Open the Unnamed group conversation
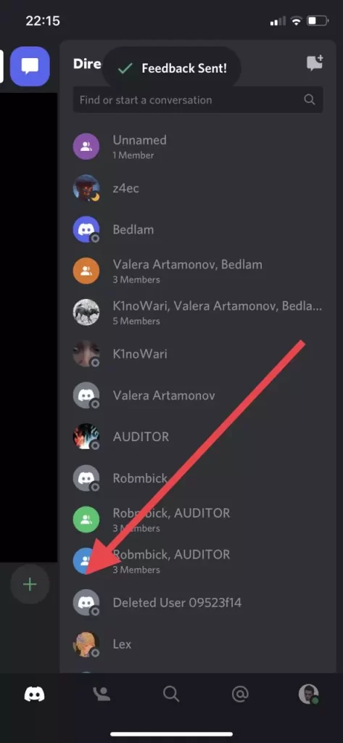The image size is (343, 743). coord(198,147)
